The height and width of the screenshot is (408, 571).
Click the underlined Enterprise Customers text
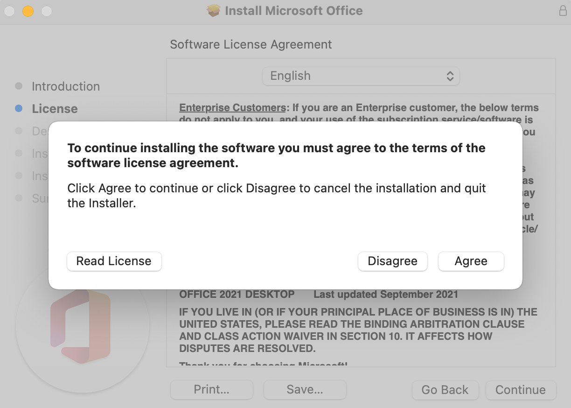232,108
